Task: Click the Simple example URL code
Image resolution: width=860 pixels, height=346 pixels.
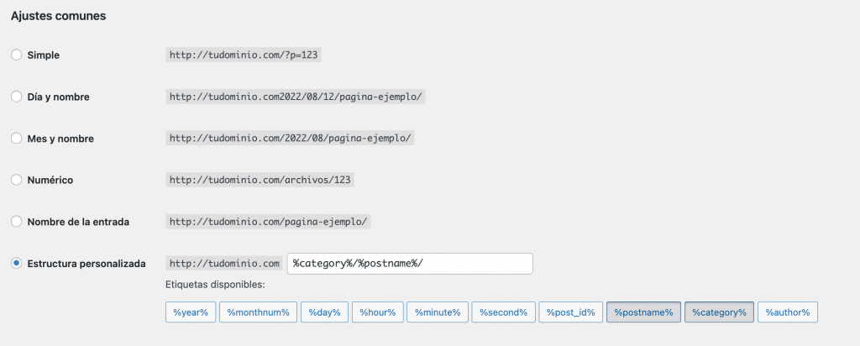Action: pyautogui.click(x=245, y=55)
